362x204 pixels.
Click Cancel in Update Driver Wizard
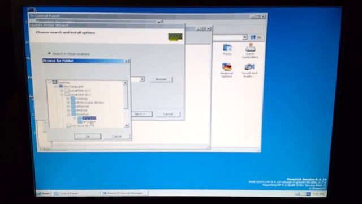(x=168, y=114)
